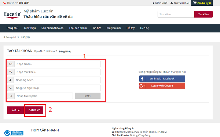Click the Tìm Kiếm search input field
This screenshot has height=137, width=220.
(176, 14)
